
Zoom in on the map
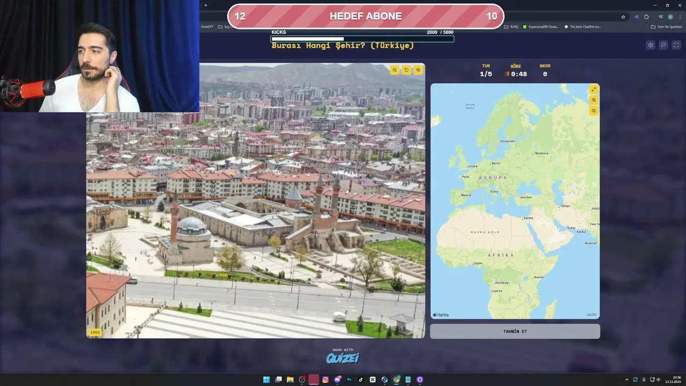point(593,100)
